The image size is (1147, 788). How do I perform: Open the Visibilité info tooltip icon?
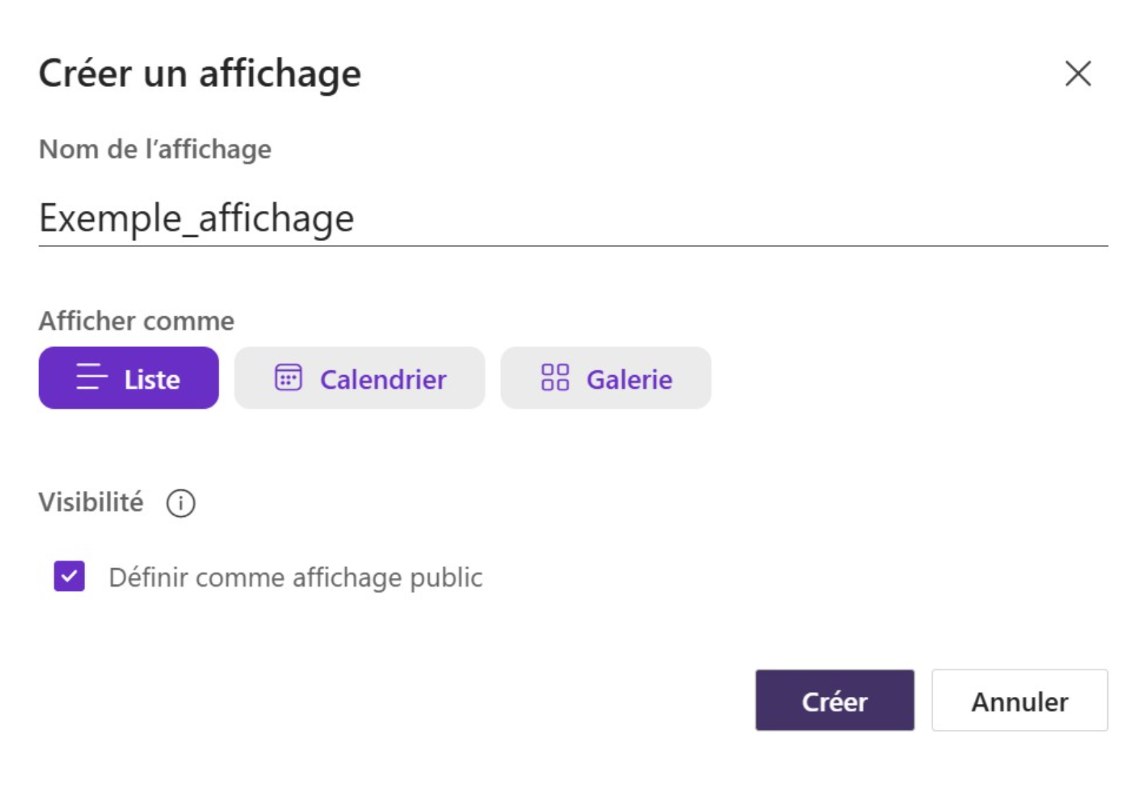[181, 503]
